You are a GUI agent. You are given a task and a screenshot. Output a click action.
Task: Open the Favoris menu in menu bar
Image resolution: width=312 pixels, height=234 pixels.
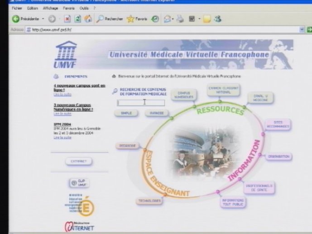pos(69,8)
